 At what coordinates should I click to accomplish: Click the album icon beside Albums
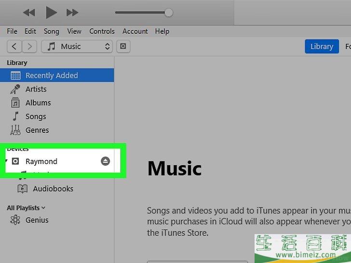(15, 103)
